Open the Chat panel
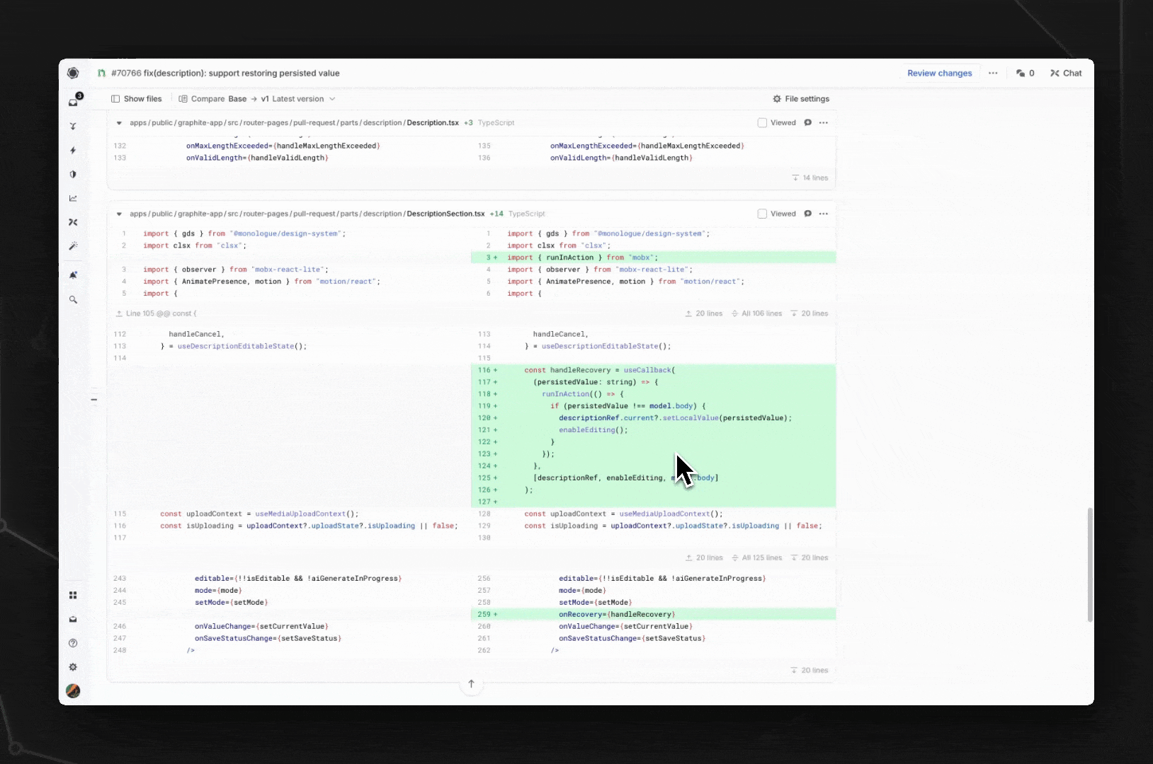 click(1066, 73)
